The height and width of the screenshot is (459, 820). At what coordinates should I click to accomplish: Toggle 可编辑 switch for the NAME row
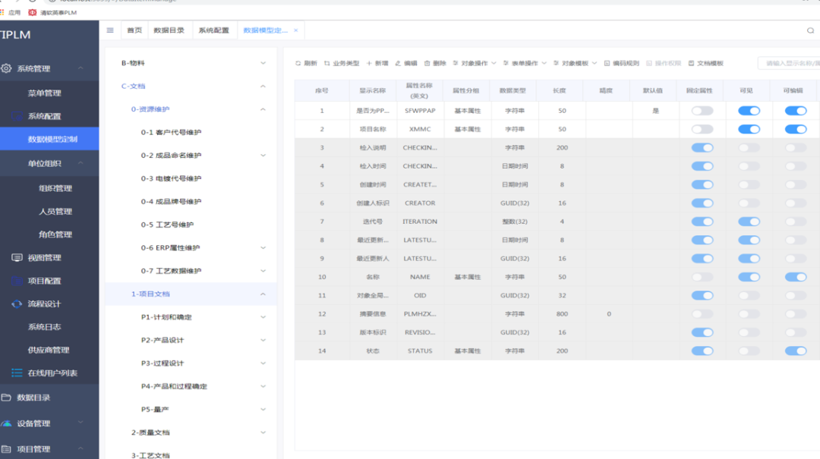coord(796,277)
